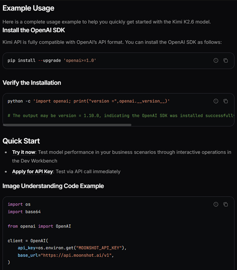
Task: Click the comment about version = 1.10.0
Action: click(121, 116)
